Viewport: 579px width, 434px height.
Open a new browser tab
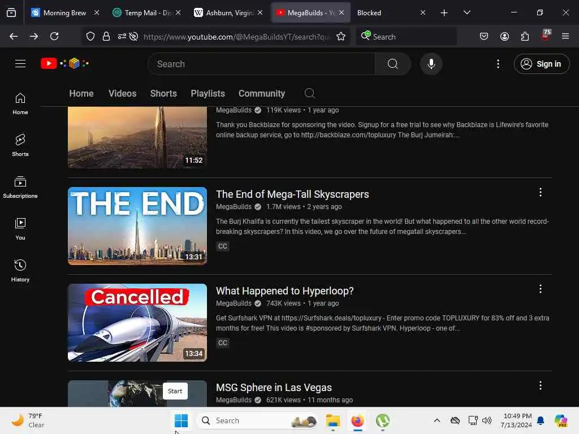click(444, 12)
